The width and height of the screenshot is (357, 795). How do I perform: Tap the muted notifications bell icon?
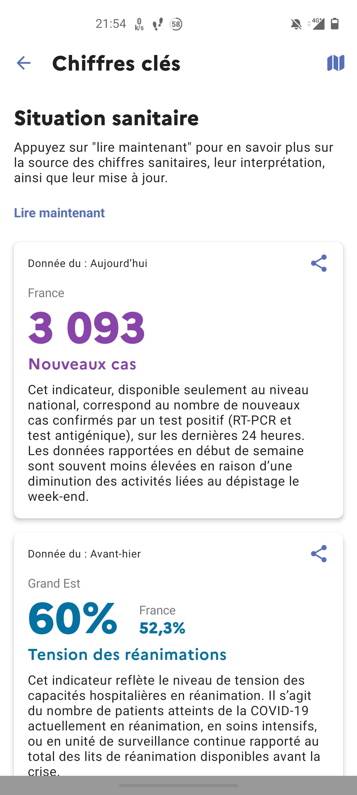pyautogui.click(x=296, y=24)
